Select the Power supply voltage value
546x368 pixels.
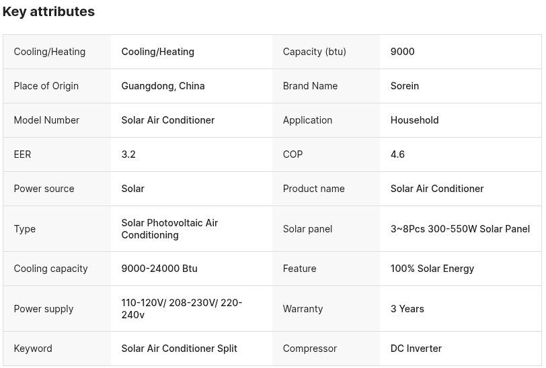click(182, 308)
